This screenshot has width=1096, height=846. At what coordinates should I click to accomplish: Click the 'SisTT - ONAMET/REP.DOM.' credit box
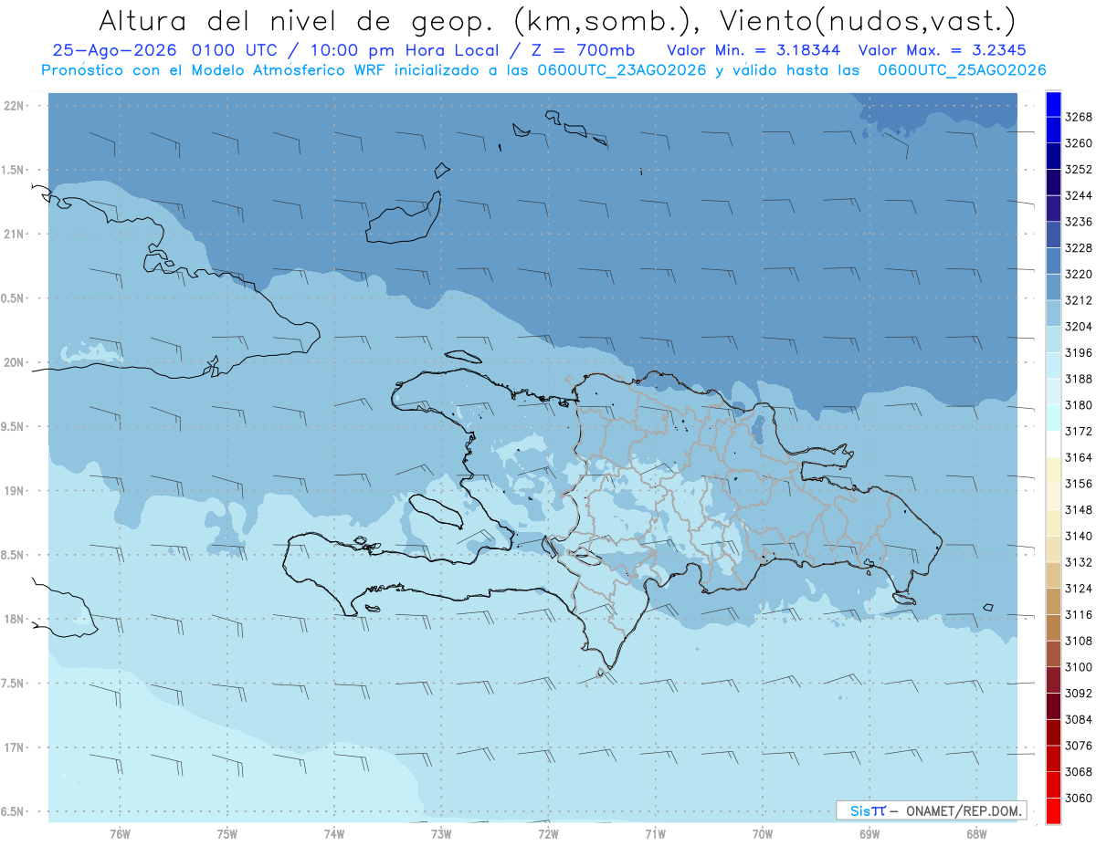931,809
